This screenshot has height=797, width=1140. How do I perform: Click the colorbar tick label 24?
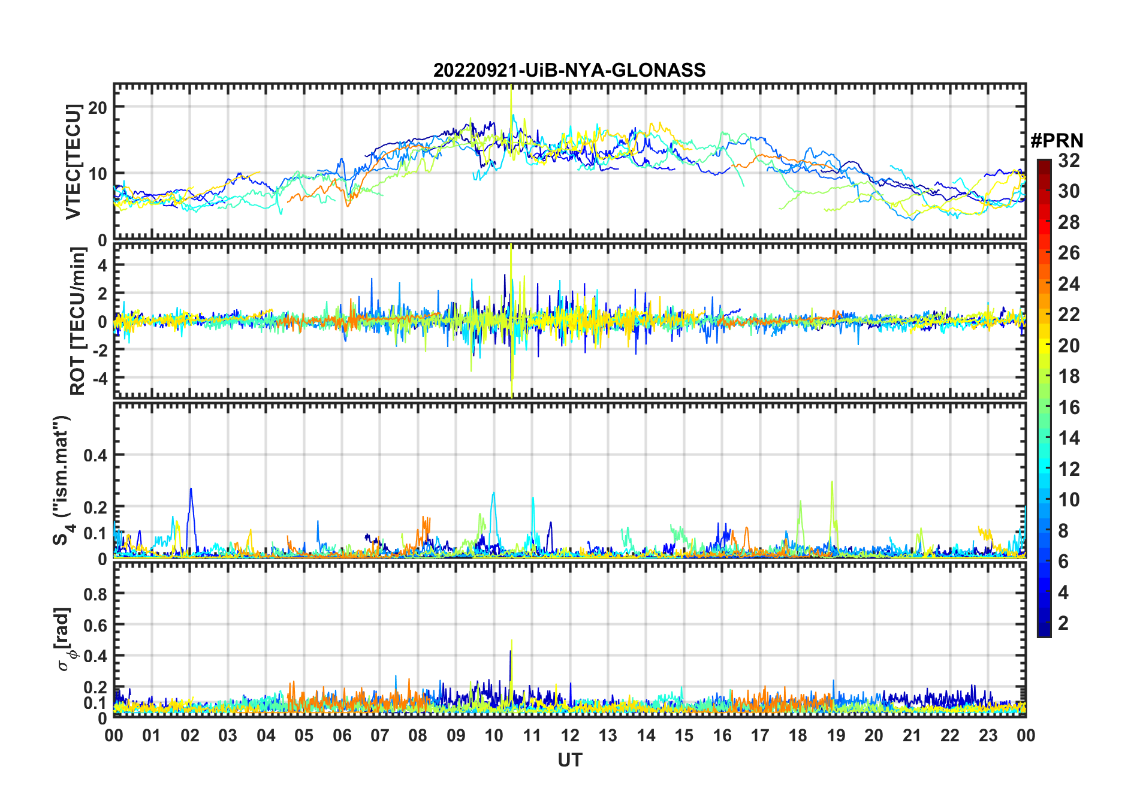point(1069,283)
